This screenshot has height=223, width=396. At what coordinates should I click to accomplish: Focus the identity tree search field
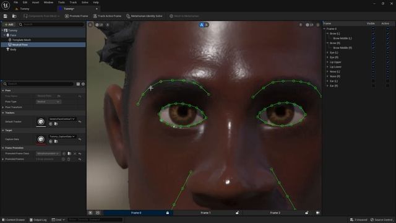coord(51,25)
